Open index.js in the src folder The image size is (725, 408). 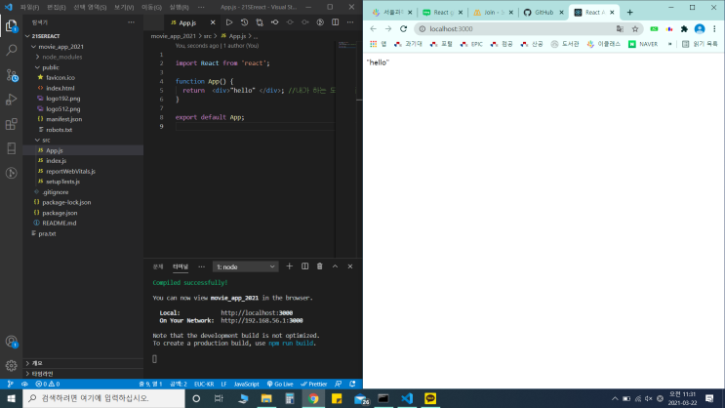56,160
